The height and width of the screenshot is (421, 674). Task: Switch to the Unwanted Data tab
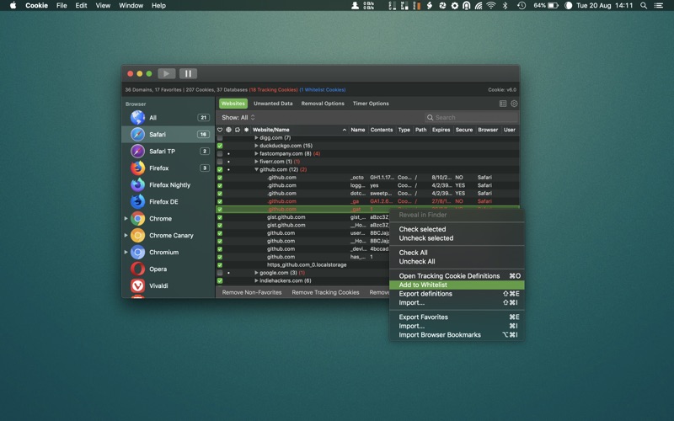[x=273, y=104]
